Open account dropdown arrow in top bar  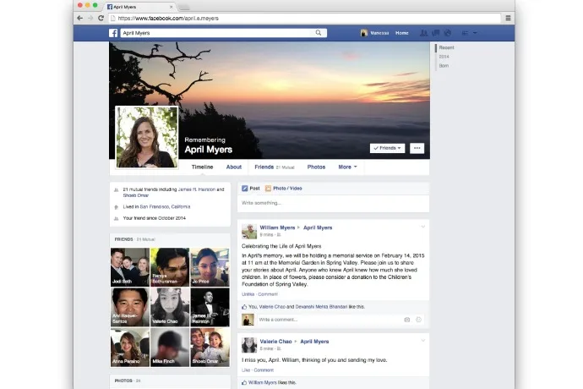click(x=475, y=33)
